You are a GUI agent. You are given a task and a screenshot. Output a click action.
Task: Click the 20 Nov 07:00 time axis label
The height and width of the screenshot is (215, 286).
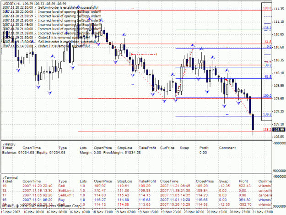click(x=194, y=212)
